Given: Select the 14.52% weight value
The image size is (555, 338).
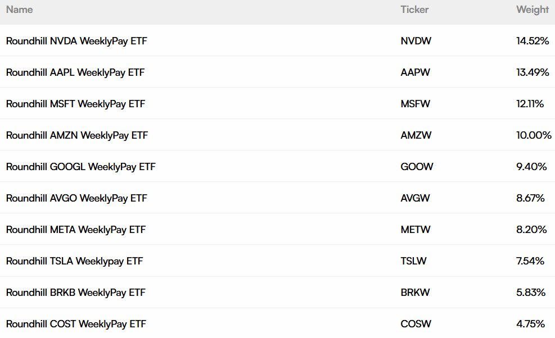Looking at the screenshot, I should coord(533,41).
